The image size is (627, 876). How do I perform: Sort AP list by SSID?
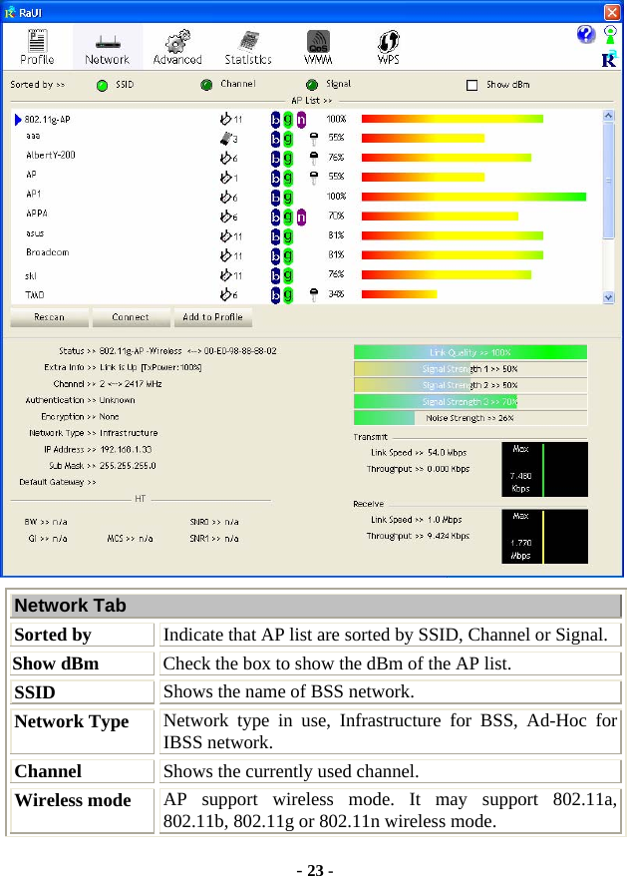pos(102,85)
